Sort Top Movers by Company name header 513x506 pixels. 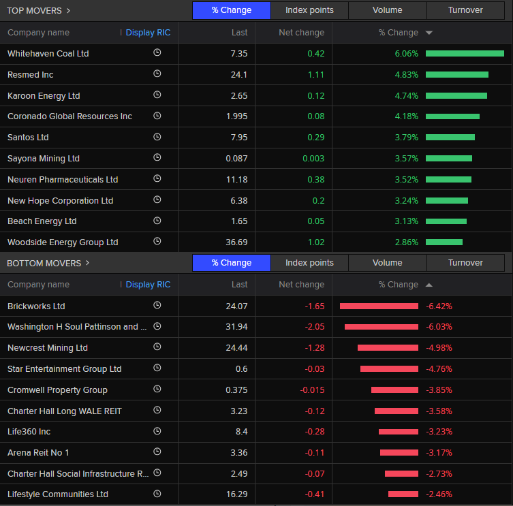[38, 33]
